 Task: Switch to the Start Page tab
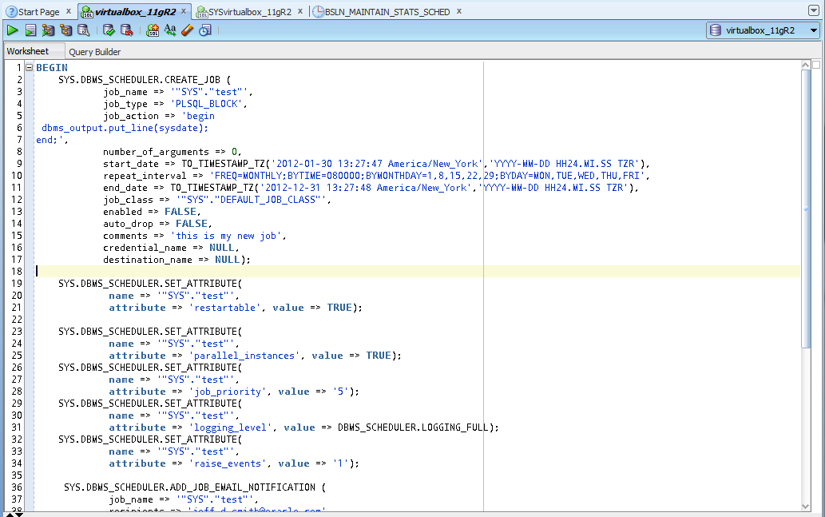[x=38, y=11]
